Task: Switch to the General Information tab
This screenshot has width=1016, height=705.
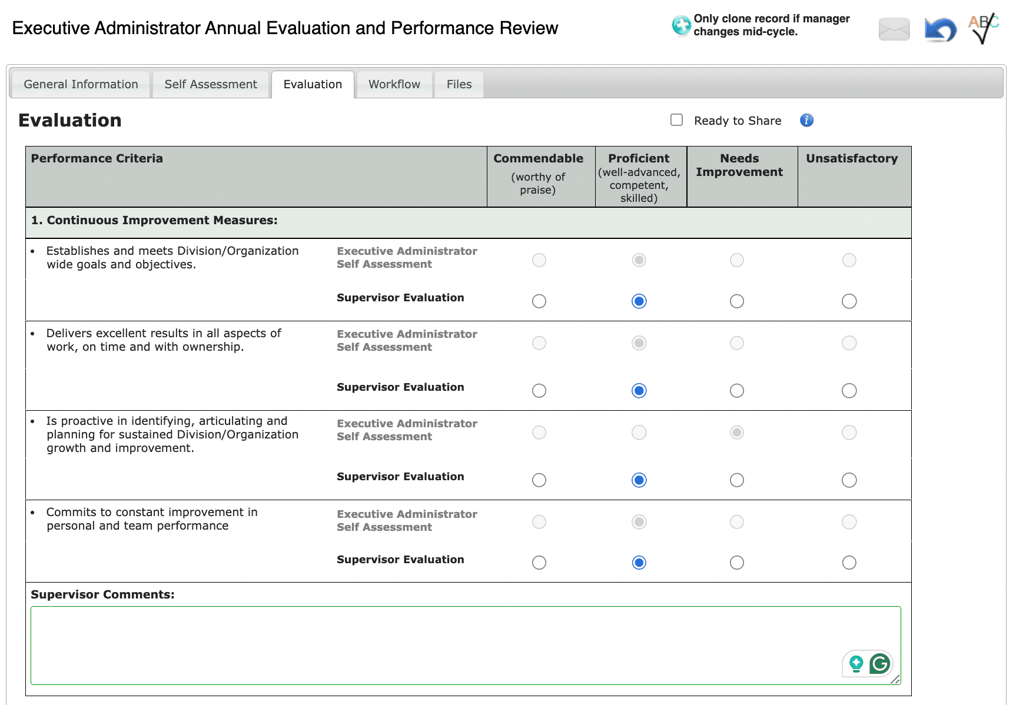Action: click(81, 84)
